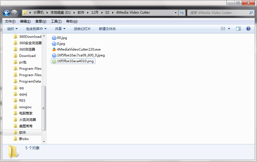Expand the address bar history dropdown
Viewport: 257px width, 162px height.
(176, 13)
